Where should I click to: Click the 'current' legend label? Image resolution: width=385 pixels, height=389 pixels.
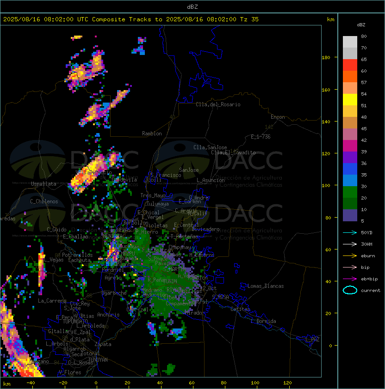(x=371, y=291)
